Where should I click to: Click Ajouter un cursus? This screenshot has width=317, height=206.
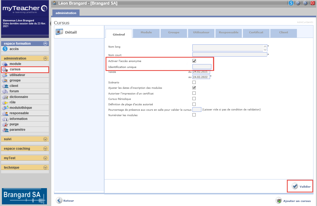[x=293, y=201]
